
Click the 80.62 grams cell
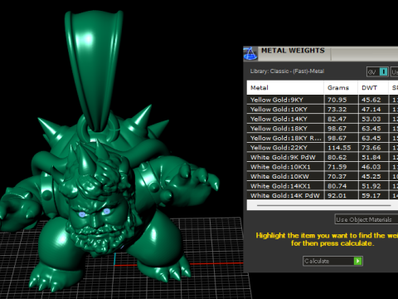(x=341, y=157)
